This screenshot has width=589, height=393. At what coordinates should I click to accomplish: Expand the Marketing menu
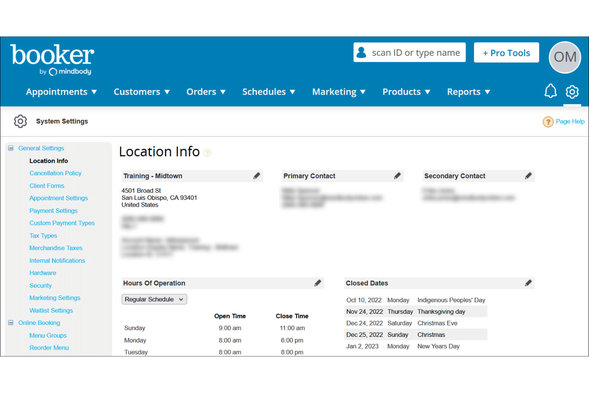[339, 92]
